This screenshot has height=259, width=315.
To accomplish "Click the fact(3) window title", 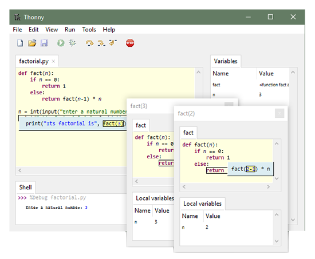I will [139, 106].
